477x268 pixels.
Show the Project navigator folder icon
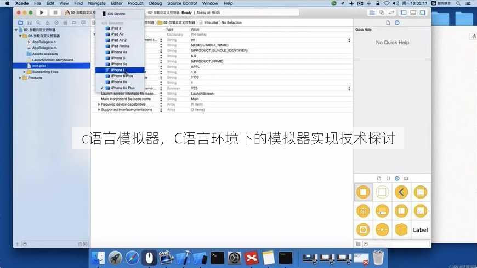pos(20,23)
